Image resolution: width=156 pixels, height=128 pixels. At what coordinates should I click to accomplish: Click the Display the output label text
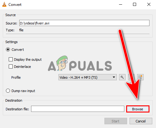28,60
